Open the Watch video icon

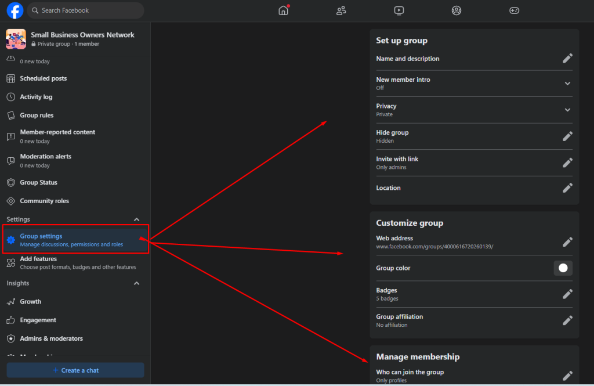tap(399, 10)
